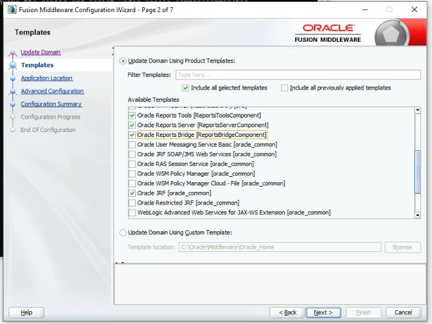The width and height of the screenshot is (432, 324).
Task: Click the Oracle JRF [oracle_common] text
Action: point(174,193)
